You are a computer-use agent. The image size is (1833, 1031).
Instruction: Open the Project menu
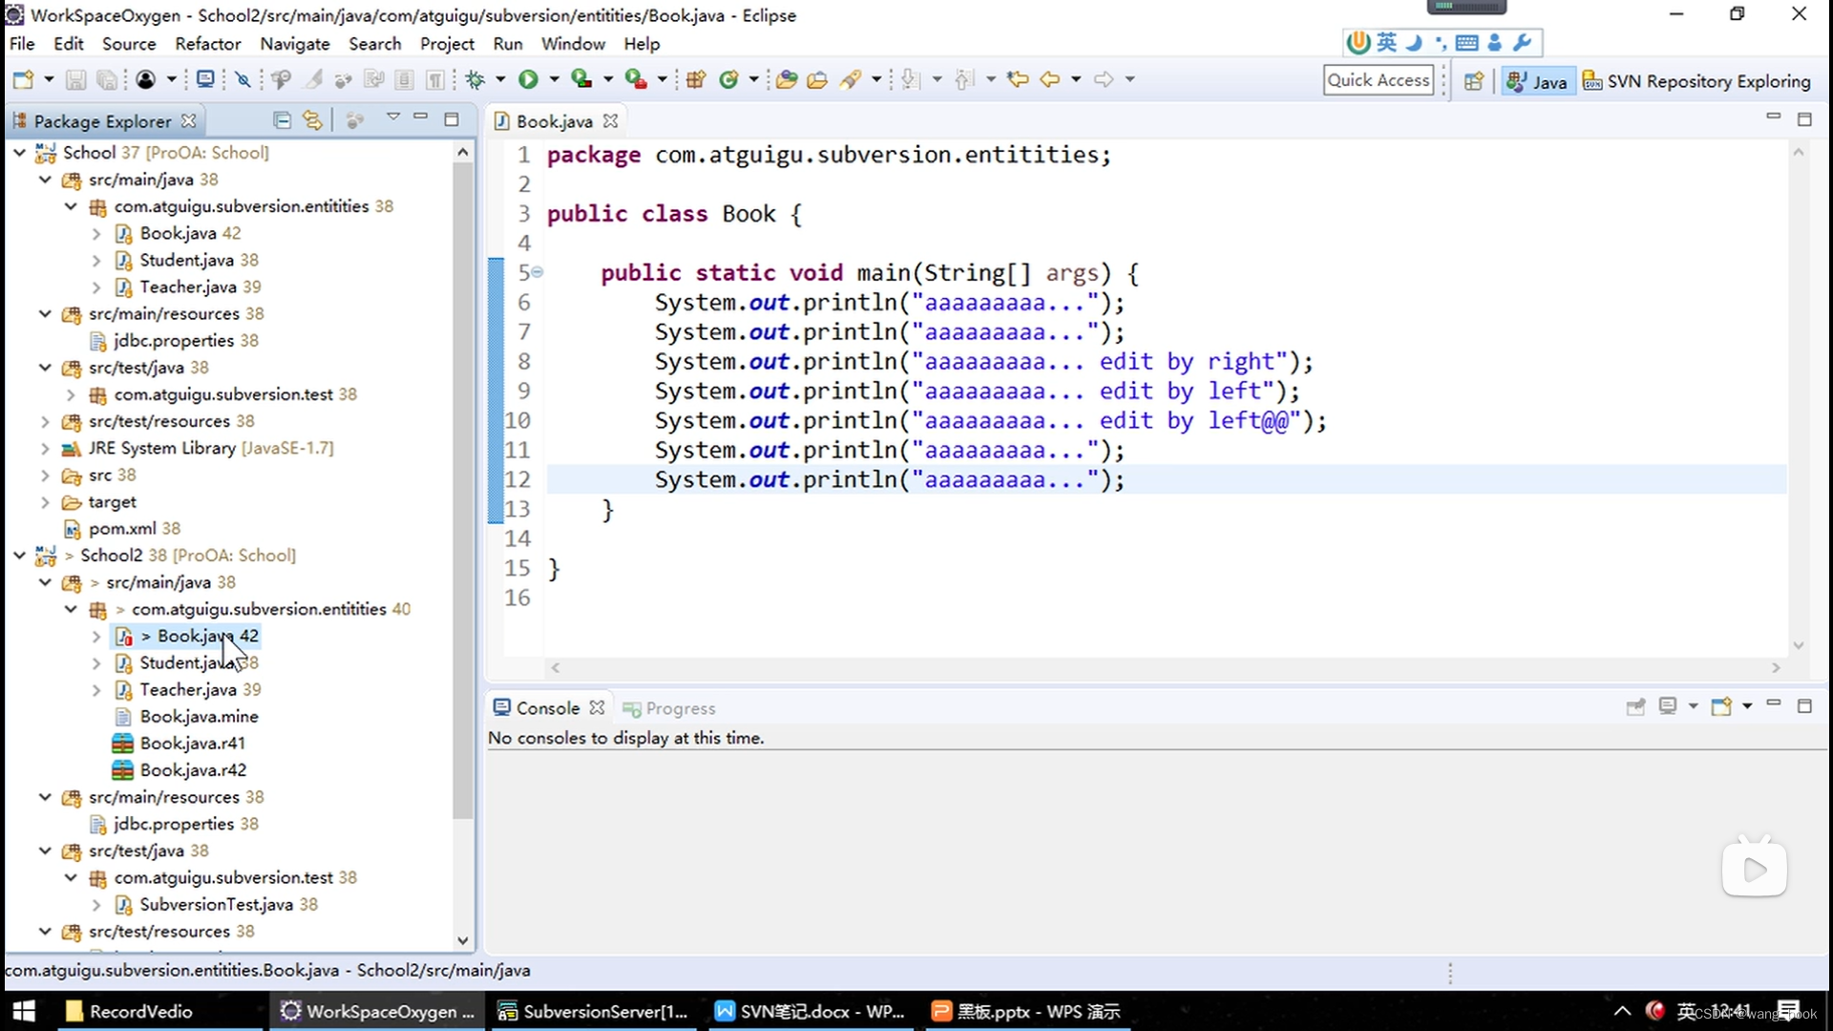(447, 44)
